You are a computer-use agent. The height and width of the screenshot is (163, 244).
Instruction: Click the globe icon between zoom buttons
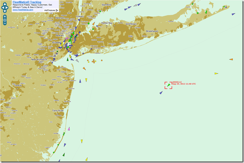(5, 20)
